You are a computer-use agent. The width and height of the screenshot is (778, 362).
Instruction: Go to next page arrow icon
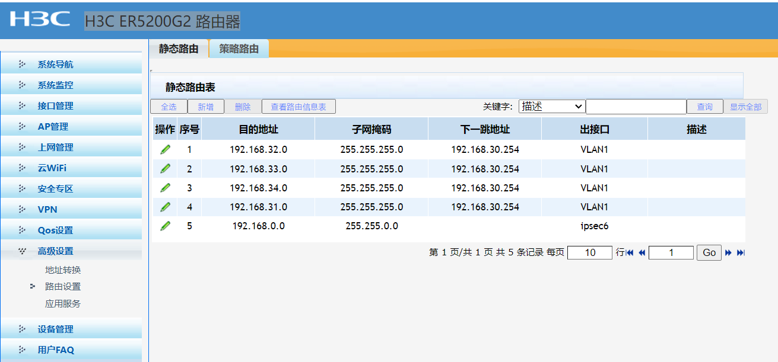pos(728,253)
